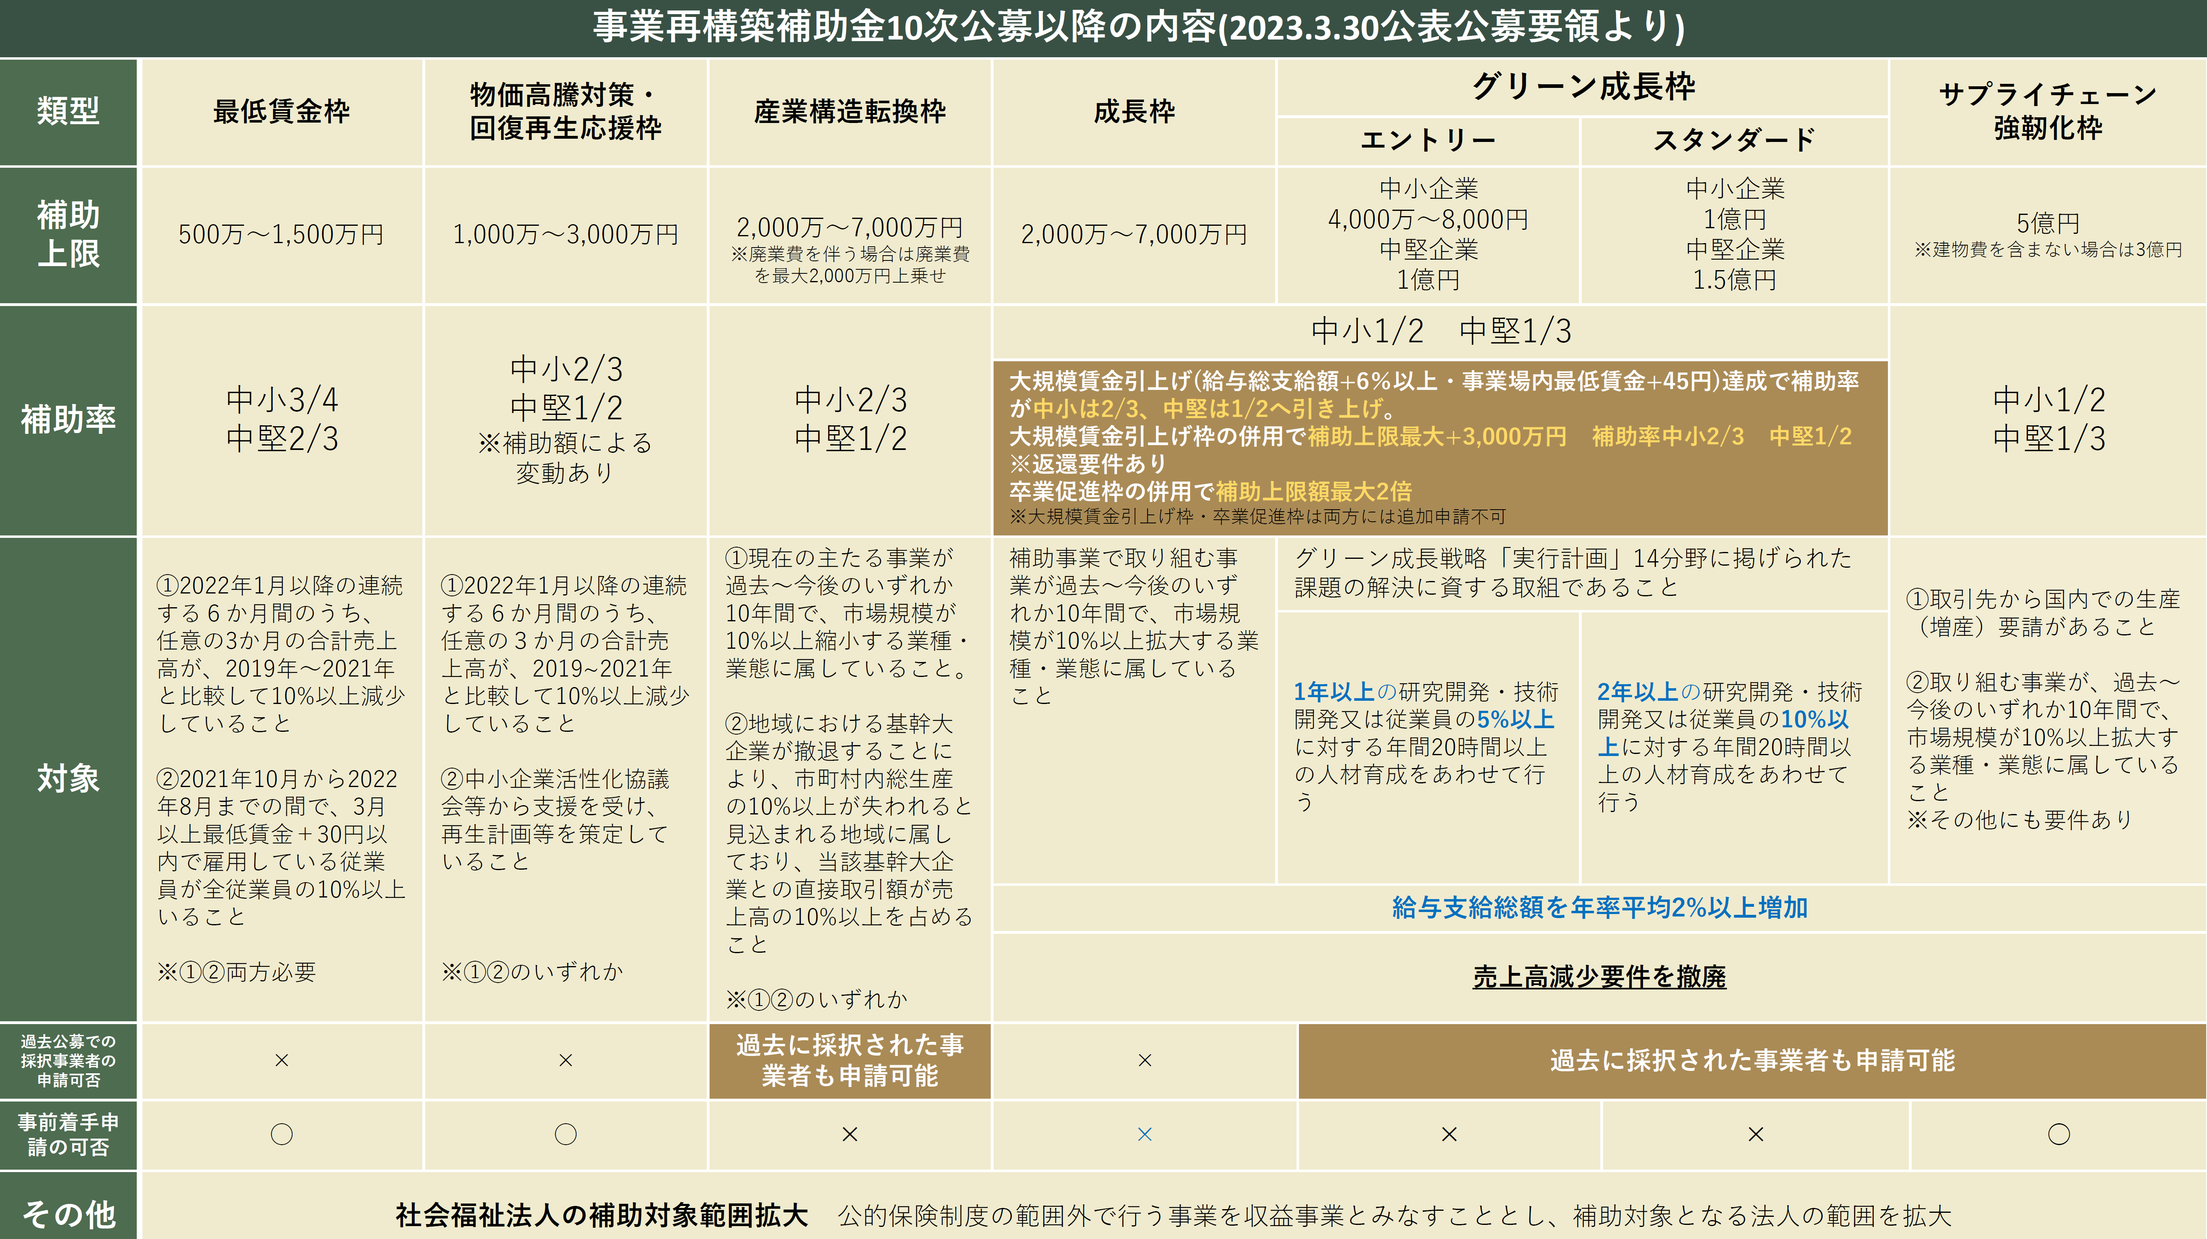
Task: Click the underlined 売上高減少要件を撤廃
Action: click(1599, 977)
